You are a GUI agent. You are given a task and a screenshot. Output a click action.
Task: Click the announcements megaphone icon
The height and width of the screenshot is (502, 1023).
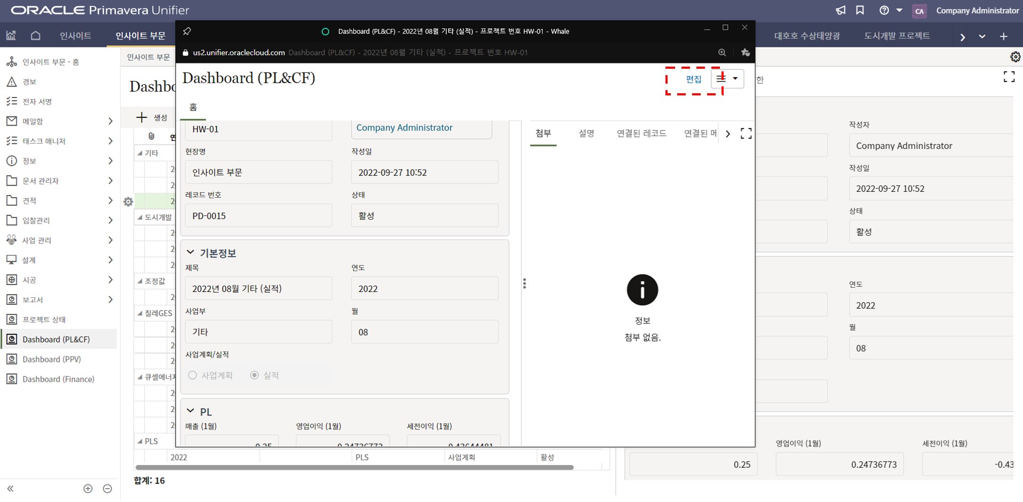(840, 11)
